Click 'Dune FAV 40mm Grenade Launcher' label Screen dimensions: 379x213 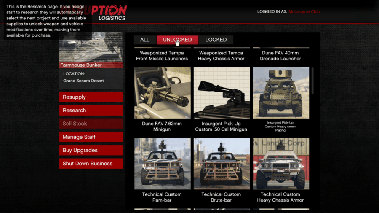pos(280,56)
